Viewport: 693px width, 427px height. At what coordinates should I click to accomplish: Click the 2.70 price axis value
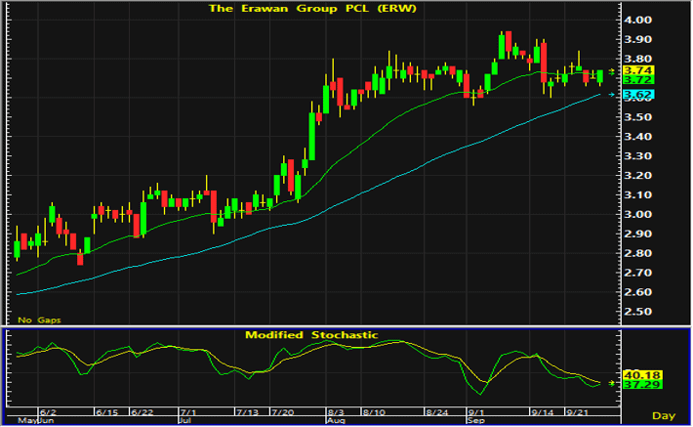[637, 273]
